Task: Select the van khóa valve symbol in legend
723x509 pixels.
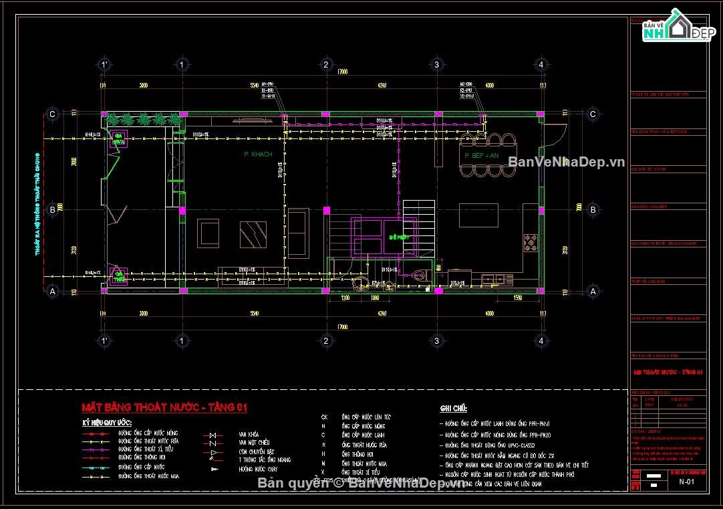Action: [x=212, y=435]
